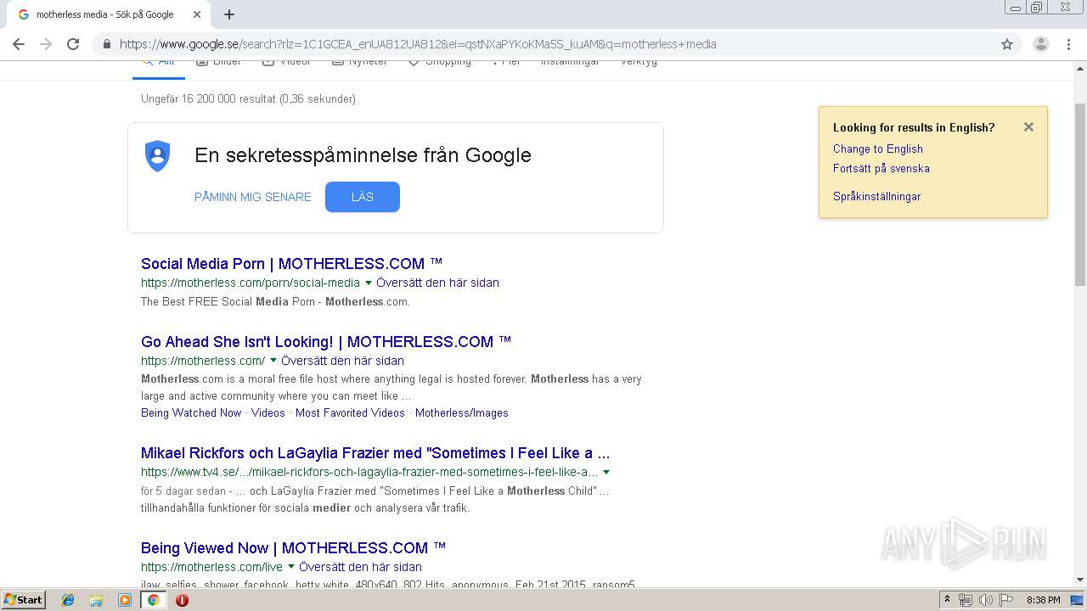This screenshot has width=1087, height=611.
Task: Close the Google search tab
Action: (197, 14)
